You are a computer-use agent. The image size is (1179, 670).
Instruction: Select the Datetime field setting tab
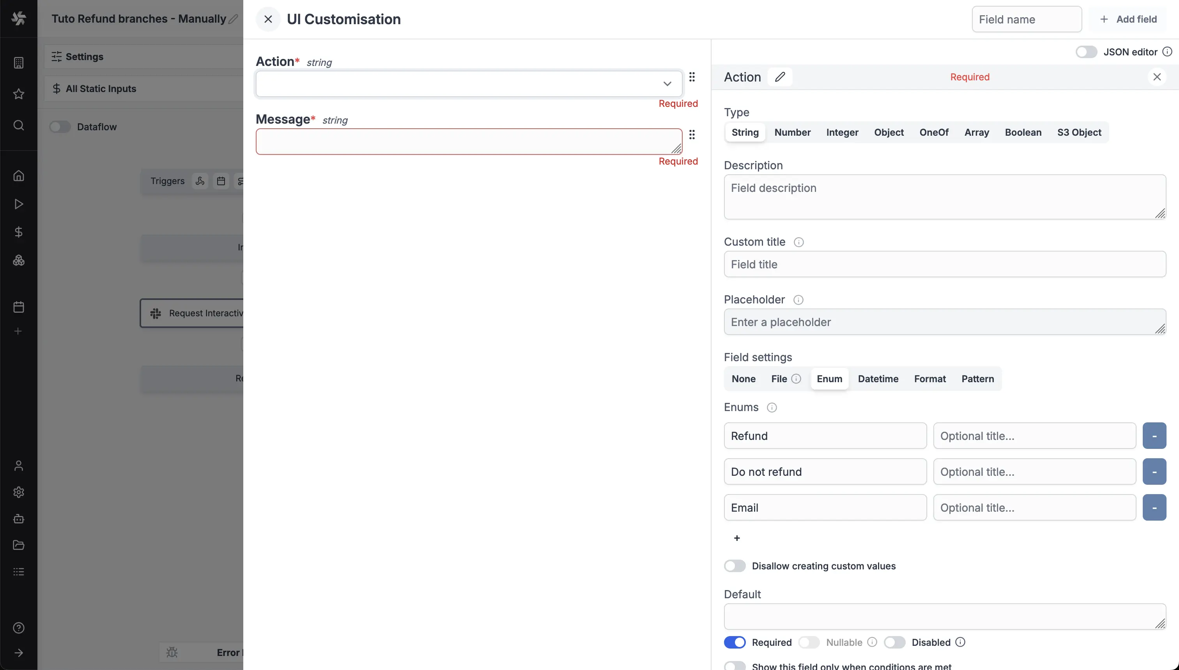pyautogui.click(x=878, y=379)
